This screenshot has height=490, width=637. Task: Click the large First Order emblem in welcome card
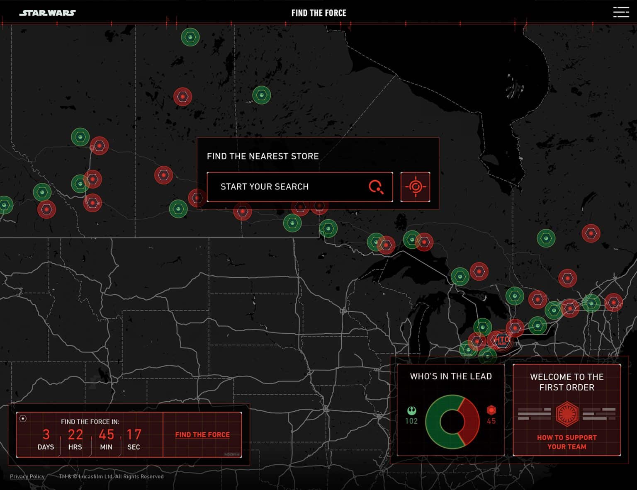566,414
